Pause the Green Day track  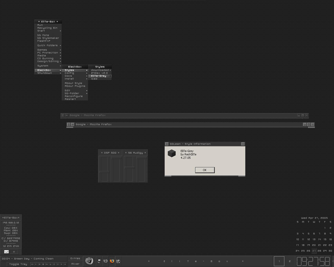pyautogui.click(x=39, y=264)
